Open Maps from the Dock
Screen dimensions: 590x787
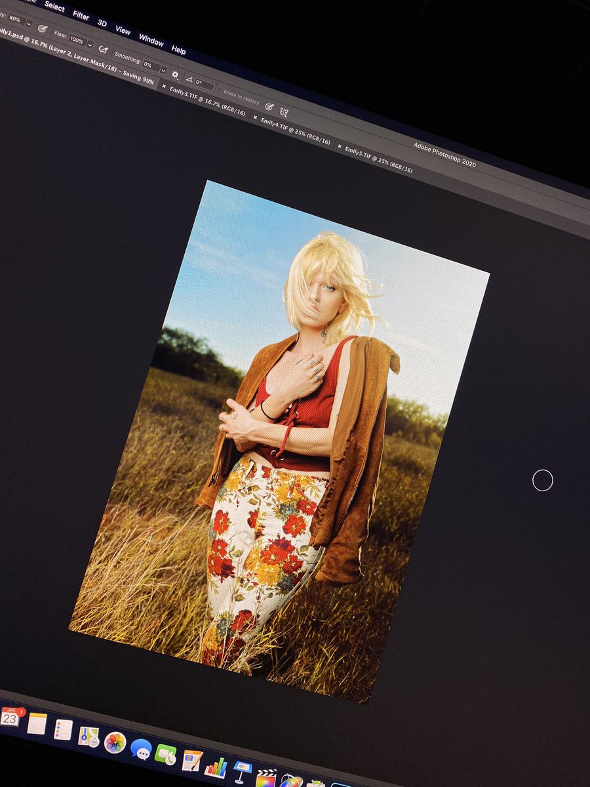[x=88, y=737]
